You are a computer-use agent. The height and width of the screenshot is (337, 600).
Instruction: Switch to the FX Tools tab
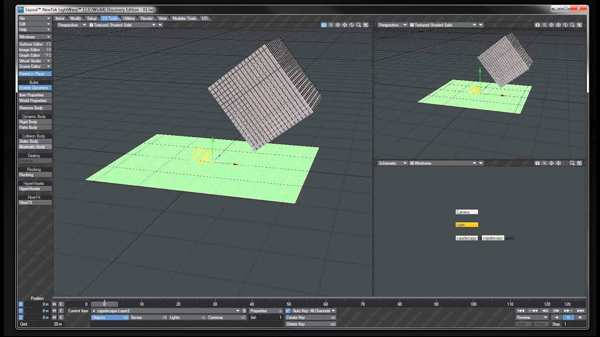click(x=110, y=18)
